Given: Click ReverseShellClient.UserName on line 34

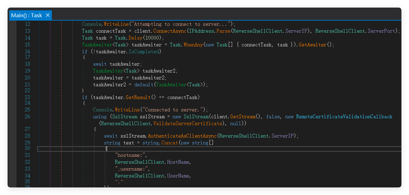Looking at the screenshot, I should [152, 176].
